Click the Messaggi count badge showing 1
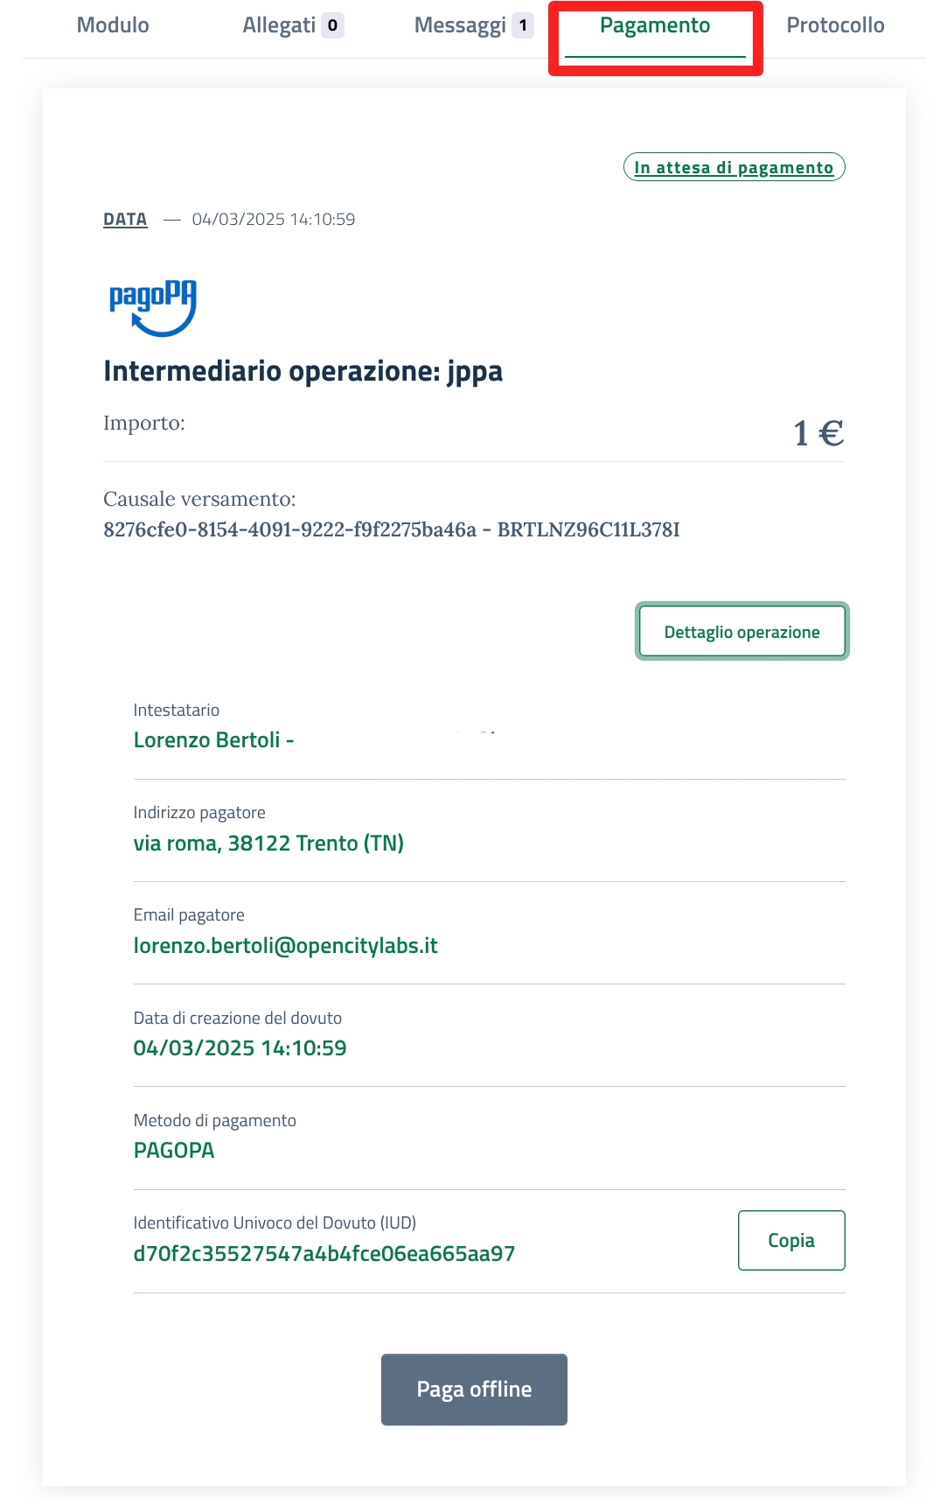Screen dimensions: 933x1499 pos(523,25)
